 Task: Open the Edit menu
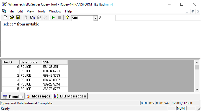tap(20, 11)
